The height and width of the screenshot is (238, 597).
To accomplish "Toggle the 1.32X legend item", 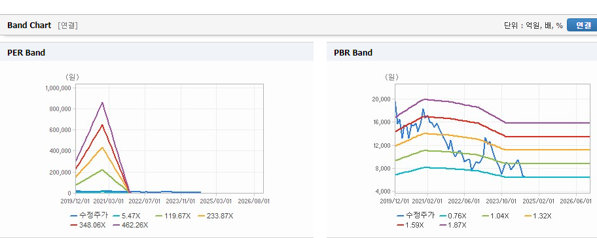I will coord(538,216).
